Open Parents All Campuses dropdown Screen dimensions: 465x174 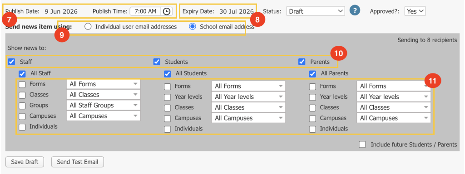(394, 118)
